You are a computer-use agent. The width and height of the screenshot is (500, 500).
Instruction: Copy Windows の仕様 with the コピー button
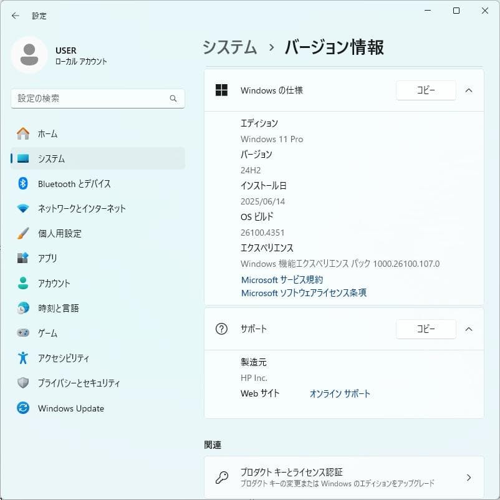coord(426,90)
